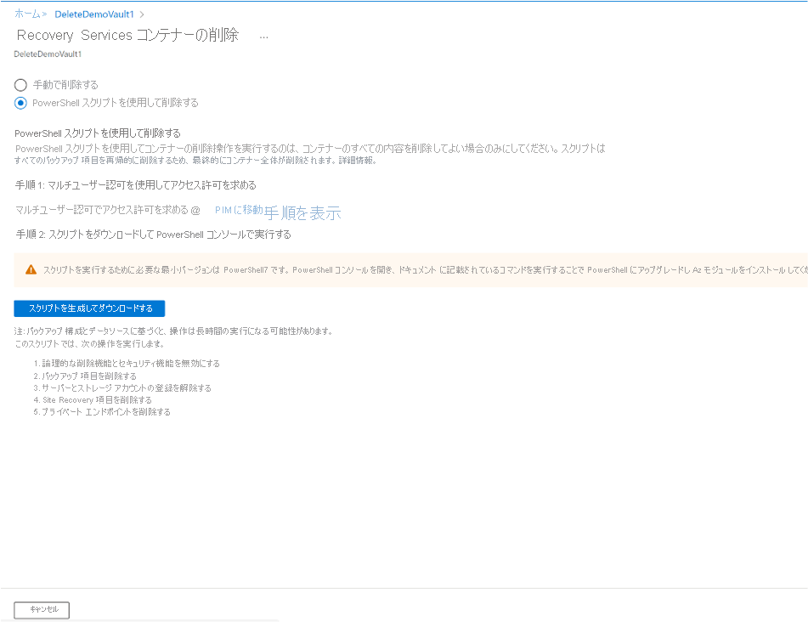808x622 pixels.
Task: Select the PowerShell スクリプトを使用して削除する option
Action: (x=116, y=103)
